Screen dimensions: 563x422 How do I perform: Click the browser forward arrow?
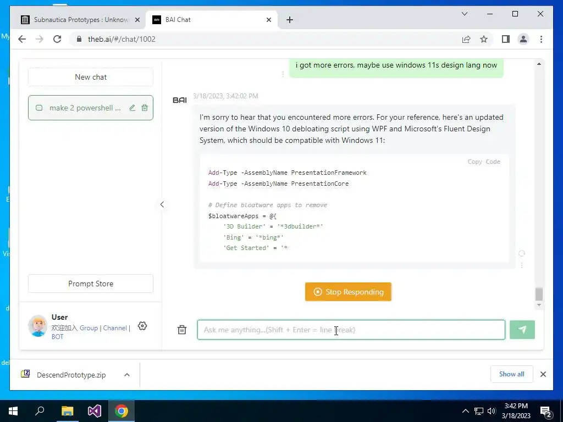click(39, 39)
